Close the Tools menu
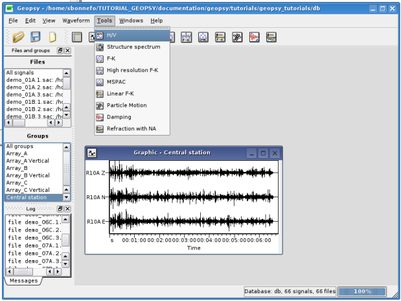This screenshot has width=401, height=301. (104, 21)
